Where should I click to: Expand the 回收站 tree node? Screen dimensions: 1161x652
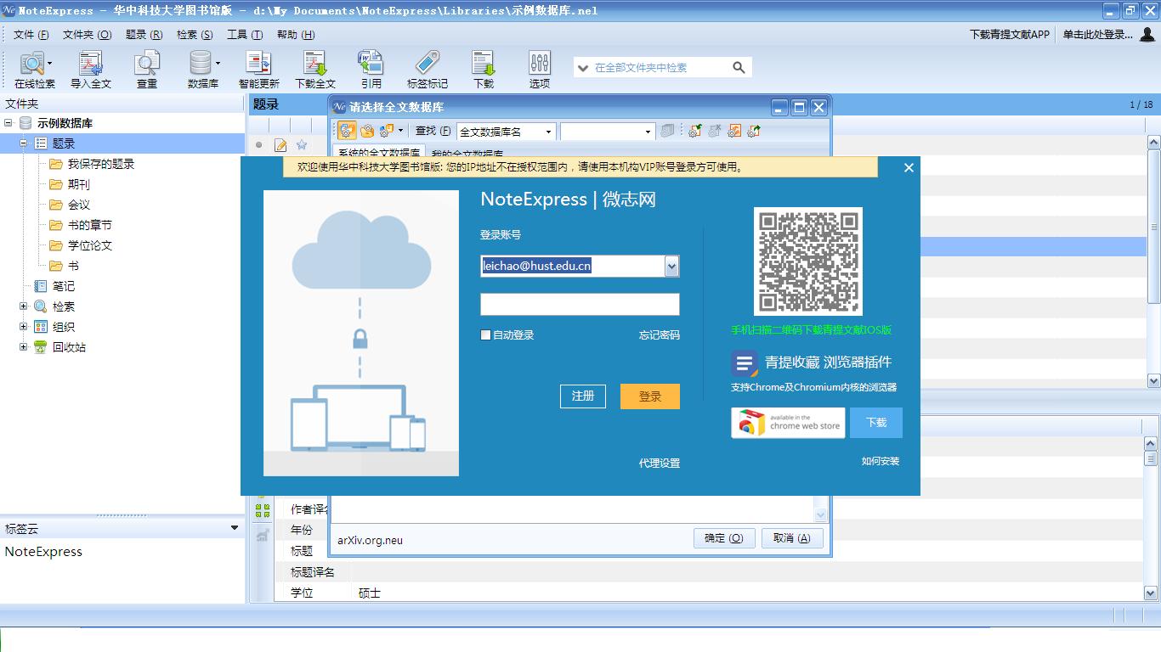click(24, 347)
